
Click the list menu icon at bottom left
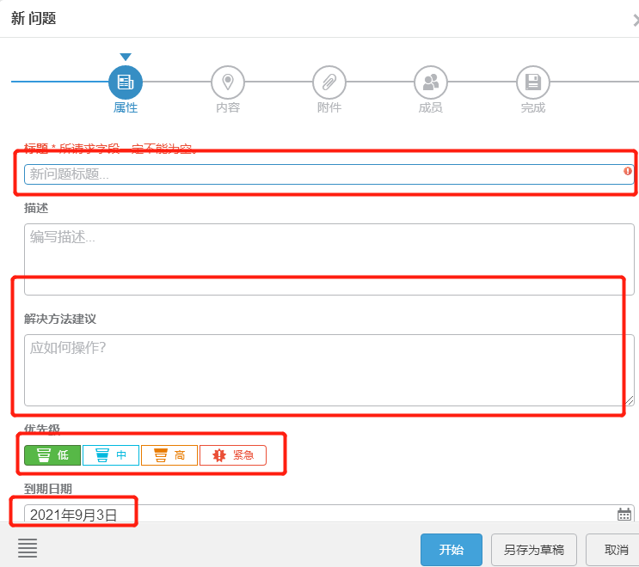[x=28, y=548]
